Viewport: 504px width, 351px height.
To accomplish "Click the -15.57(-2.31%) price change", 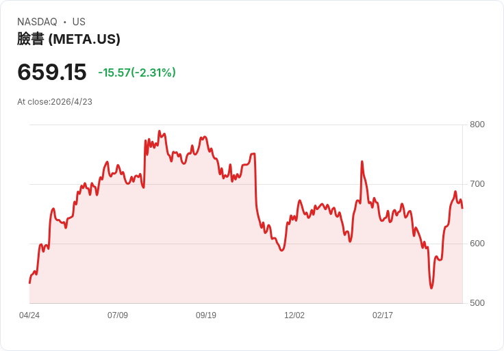I will 137,73.
